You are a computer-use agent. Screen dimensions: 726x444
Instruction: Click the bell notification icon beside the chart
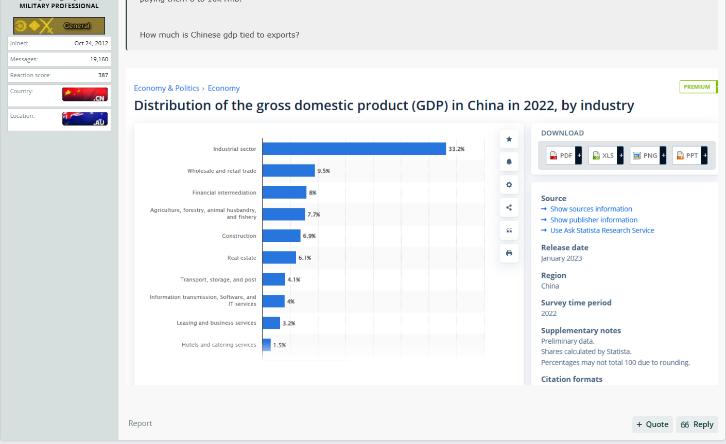click(509, 162)
